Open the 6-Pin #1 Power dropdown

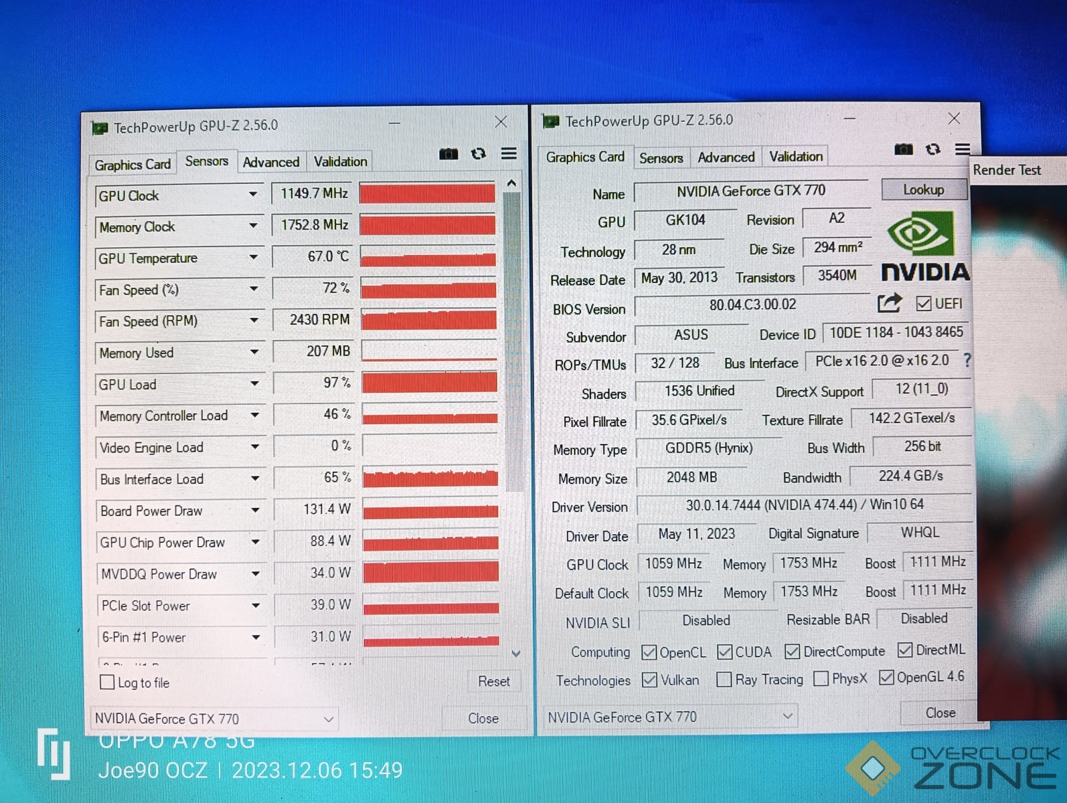[256, 637]
